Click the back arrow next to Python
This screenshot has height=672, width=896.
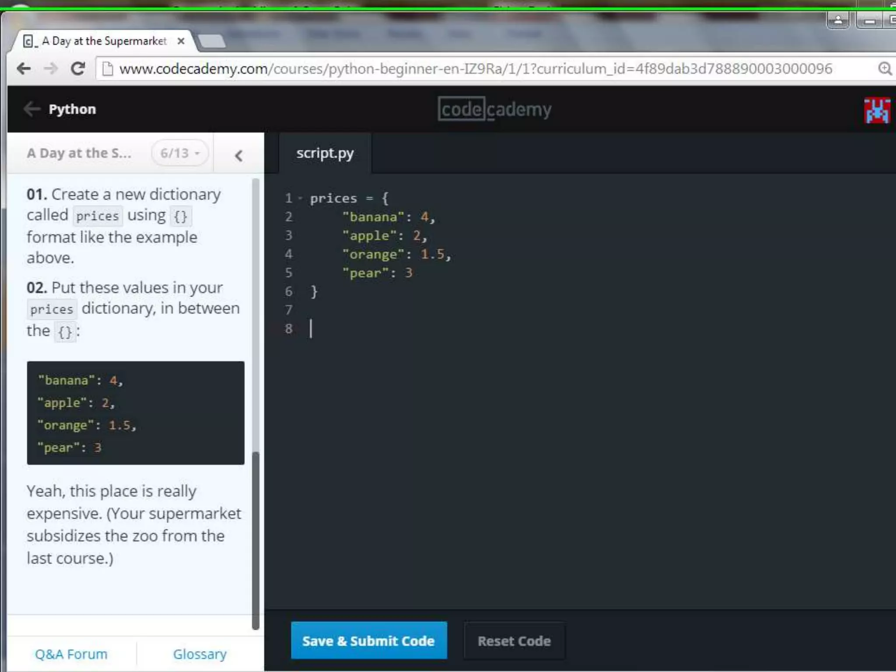coord(31,109)
